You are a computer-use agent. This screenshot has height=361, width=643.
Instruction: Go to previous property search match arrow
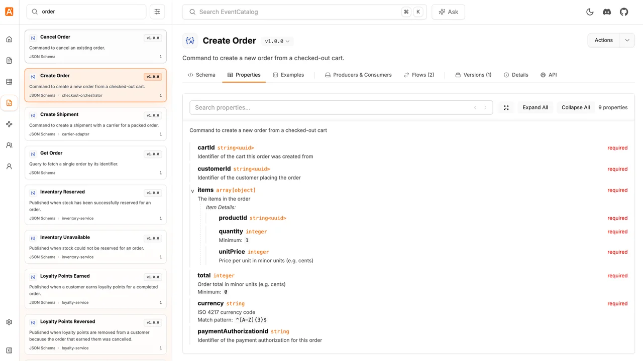(475, 108)
